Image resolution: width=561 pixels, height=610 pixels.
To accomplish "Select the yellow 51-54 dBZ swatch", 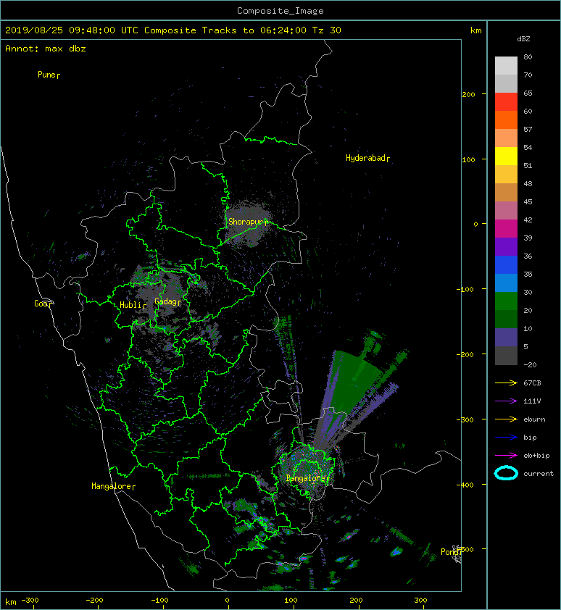I will [x=506, y=156].
